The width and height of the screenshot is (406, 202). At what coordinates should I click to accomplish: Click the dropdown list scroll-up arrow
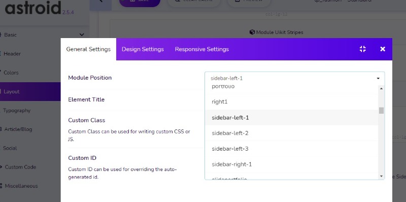tap(381, 89)
